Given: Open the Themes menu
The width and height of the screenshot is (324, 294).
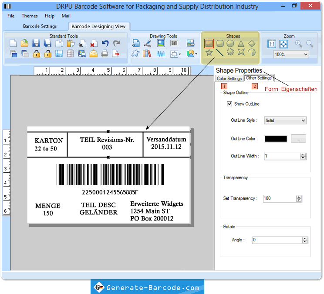Looking at the screenshot, I should (30, 16).
